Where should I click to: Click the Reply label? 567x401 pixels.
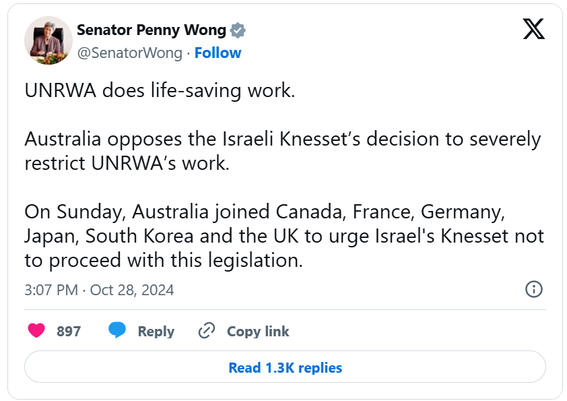click(156, 331)
